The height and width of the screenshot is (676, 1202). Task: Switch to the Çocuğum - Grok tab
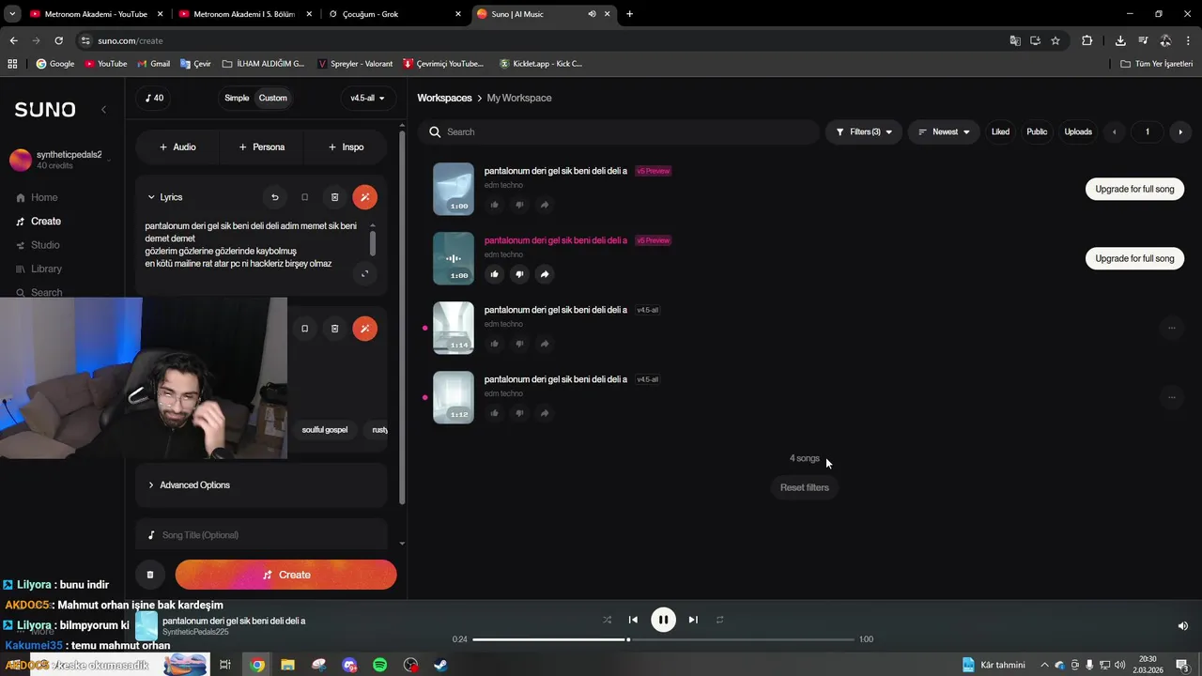click(393, 14)
